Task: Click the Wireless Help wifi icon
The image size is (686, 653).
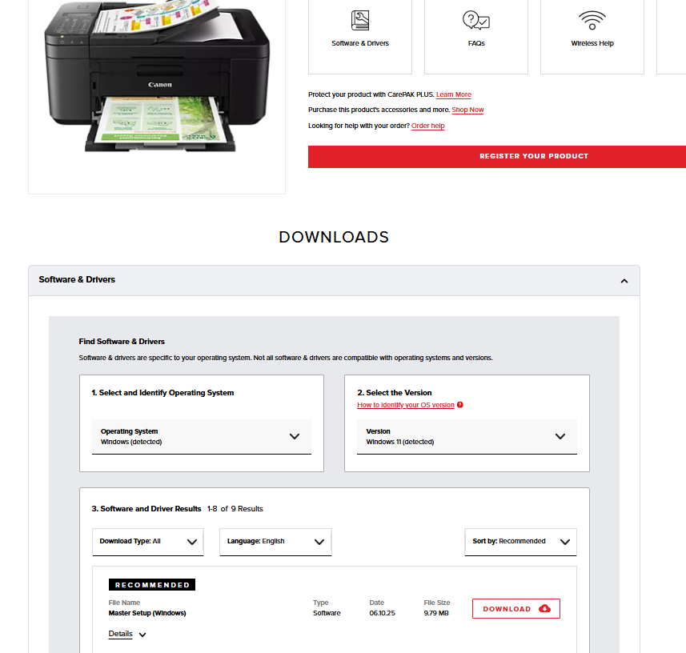Action: (592, 20)
